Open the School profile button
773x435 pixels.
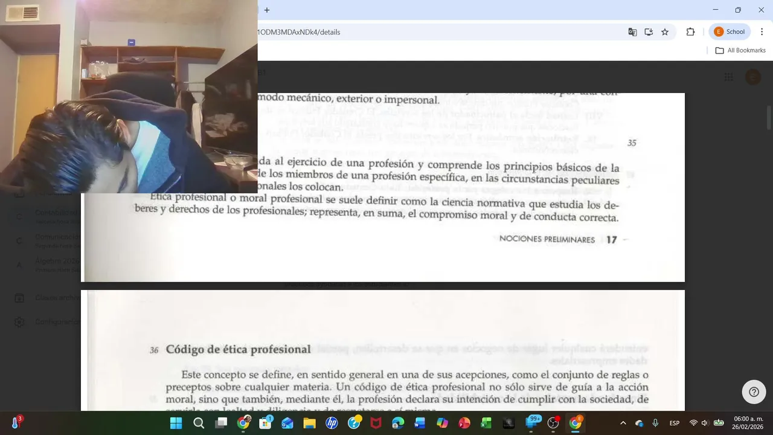pos(730,32)
